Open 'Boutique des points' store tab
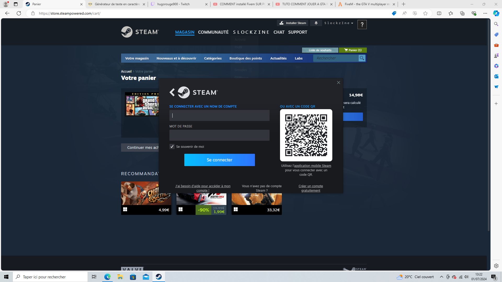502x282 pixels. pos(246,58)
